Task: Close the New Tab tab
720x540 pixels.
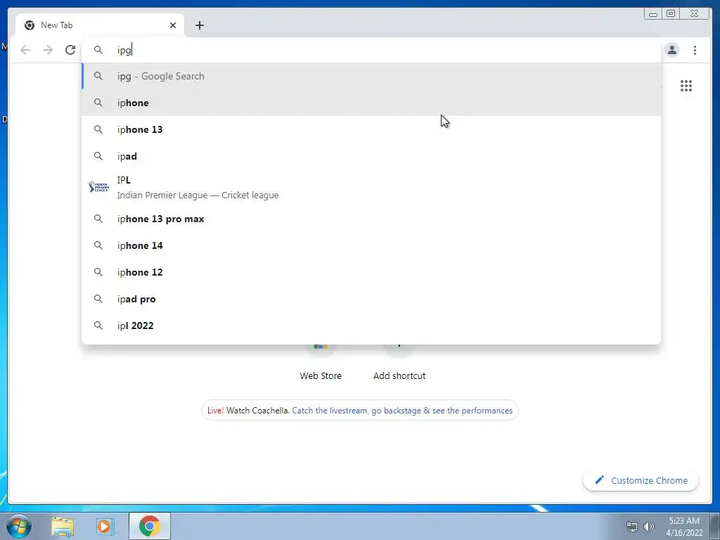Action: pos(173,25)
